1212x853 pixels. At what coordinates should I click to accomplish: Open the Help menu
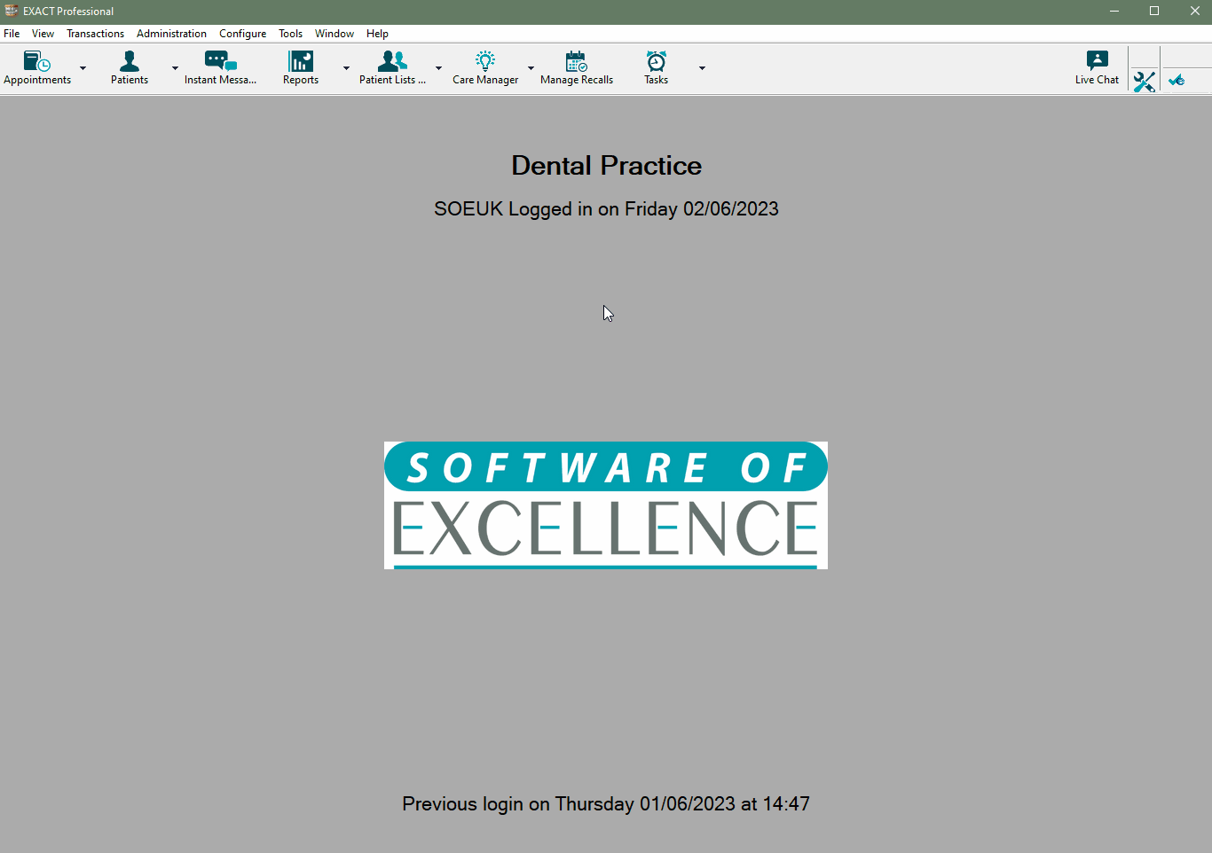(x=377, y=34)
